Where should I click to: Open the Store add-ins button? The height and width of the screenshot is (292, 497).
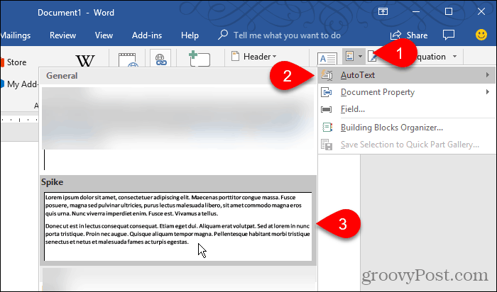13,62
